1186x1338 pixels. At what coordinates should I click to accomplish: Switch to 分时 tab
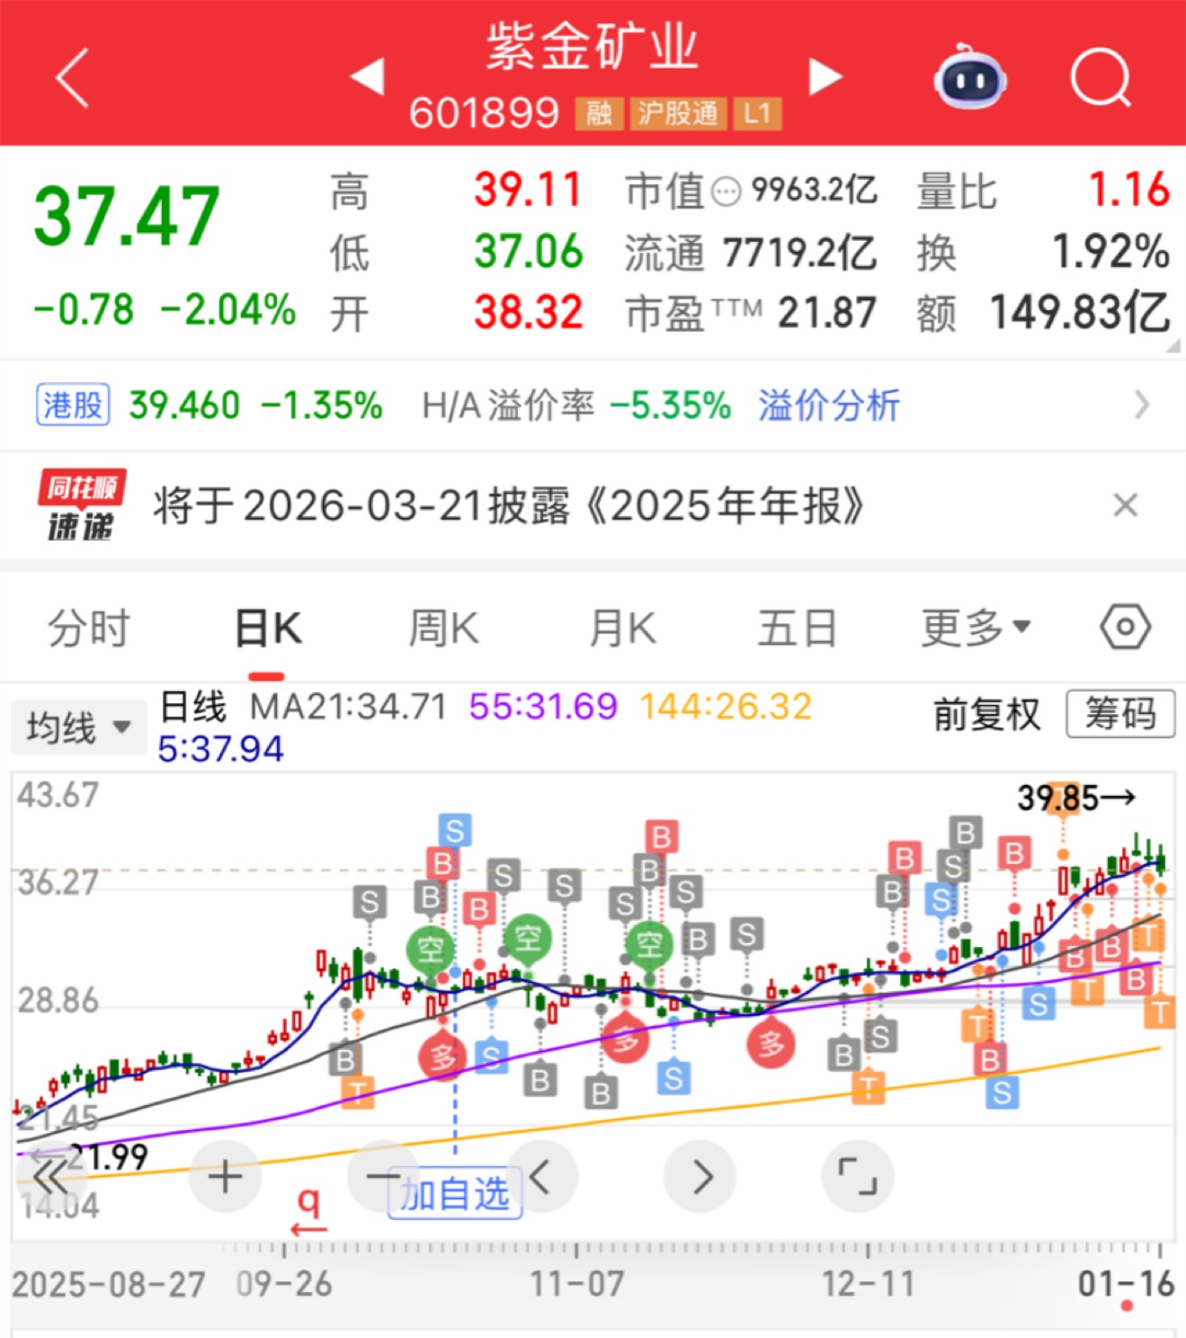tap(89, 627)
